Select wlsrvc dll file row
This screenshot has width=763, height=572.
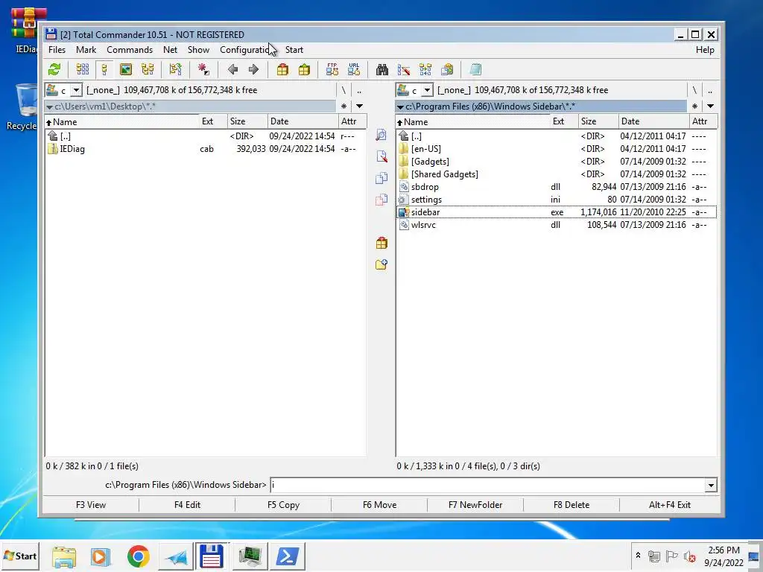coord(556,225)
